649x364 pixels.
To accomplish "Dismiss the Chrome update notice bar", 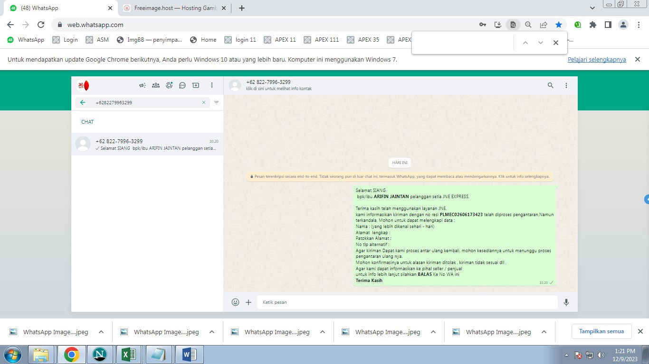I will pyautogui.click(x=638, y=59).
